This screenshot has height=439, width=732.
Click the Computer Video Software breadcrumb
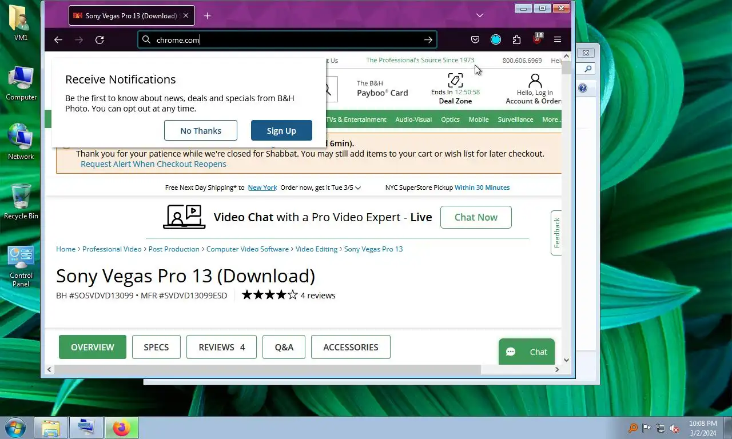[x=248, y=249]
